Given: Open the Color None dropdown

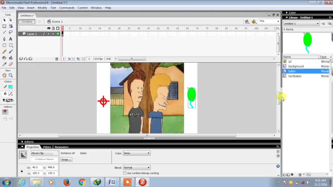Looking at the screenshot, I should (x=137, y=153).
